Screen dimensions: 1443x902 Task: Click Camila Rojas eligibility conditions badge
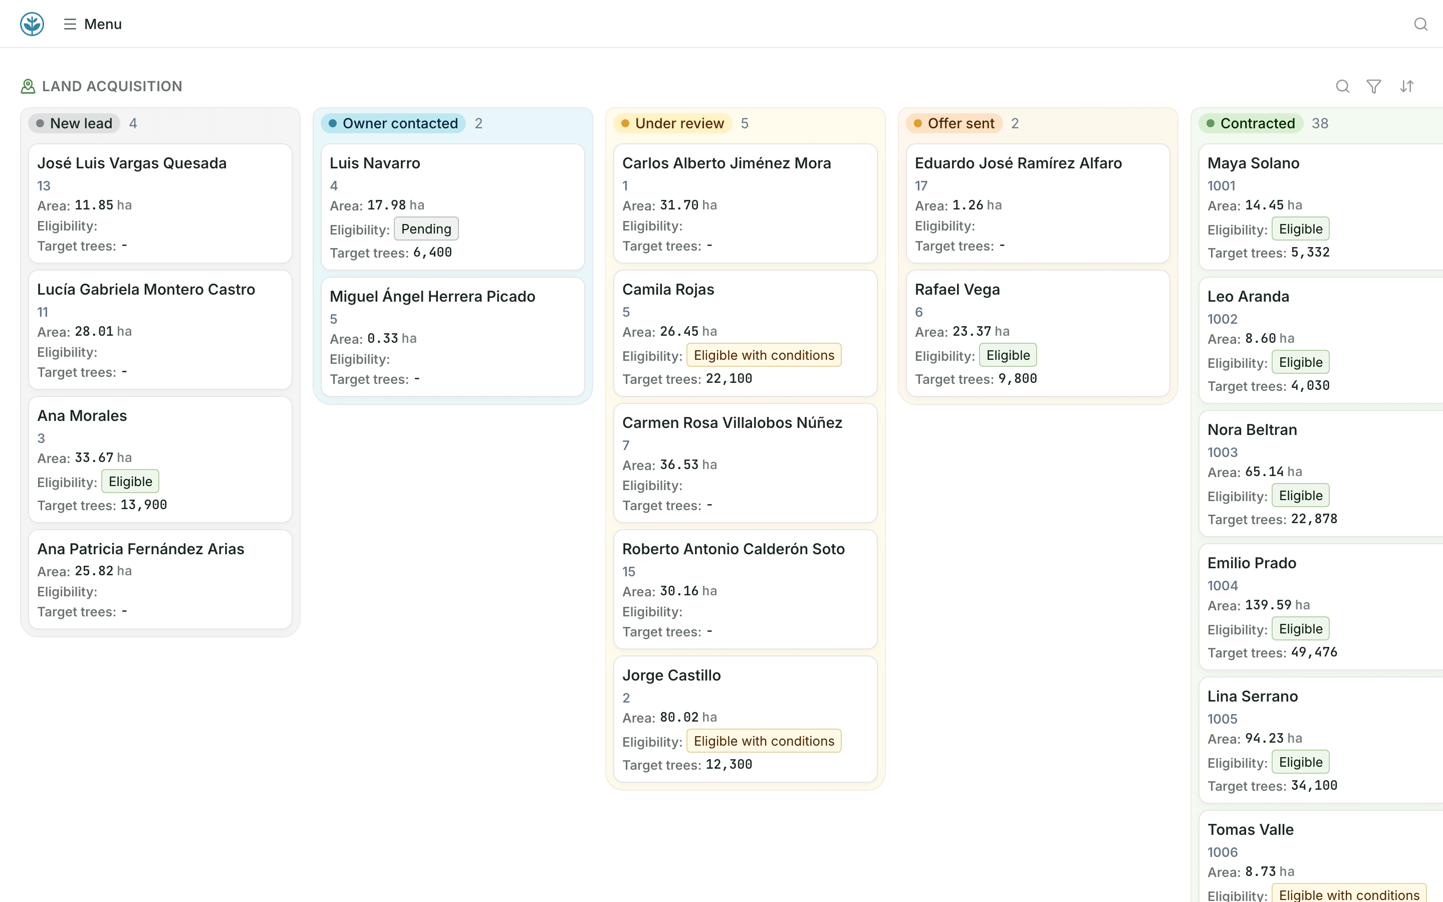click(x=764, y=356)
